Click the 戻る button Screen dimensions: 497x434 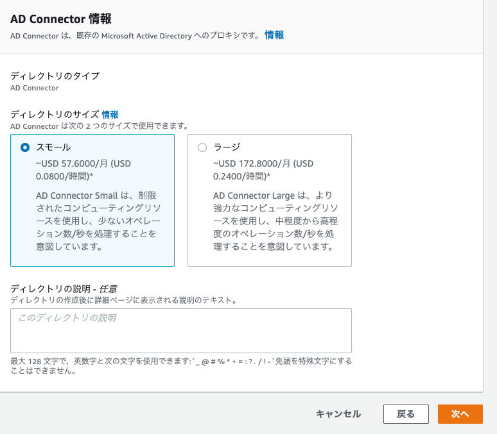tap(406, 413)
